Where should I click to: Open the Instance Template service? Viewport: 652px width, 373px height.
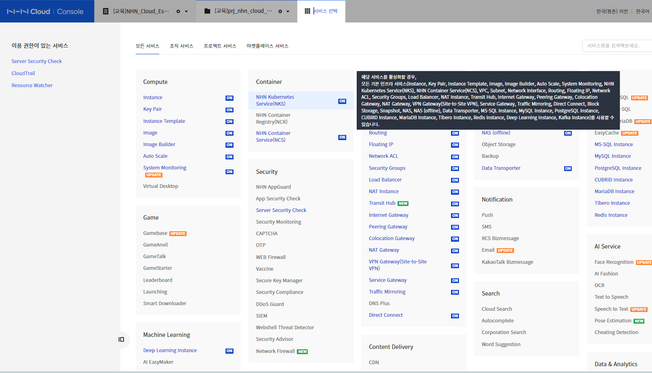coord(164,121)
